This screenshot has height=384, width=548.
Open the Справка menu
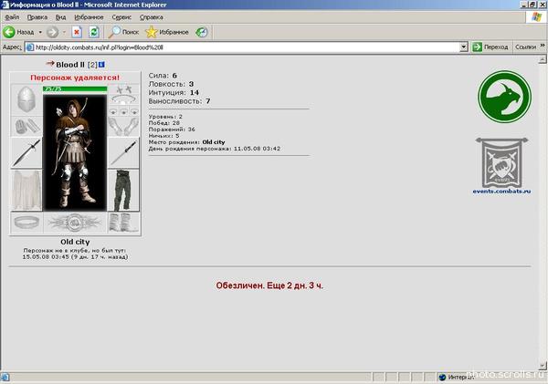152,17
